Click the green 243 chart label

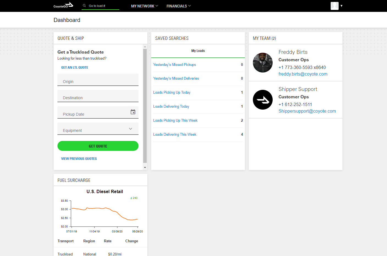[x=134, y=198]
